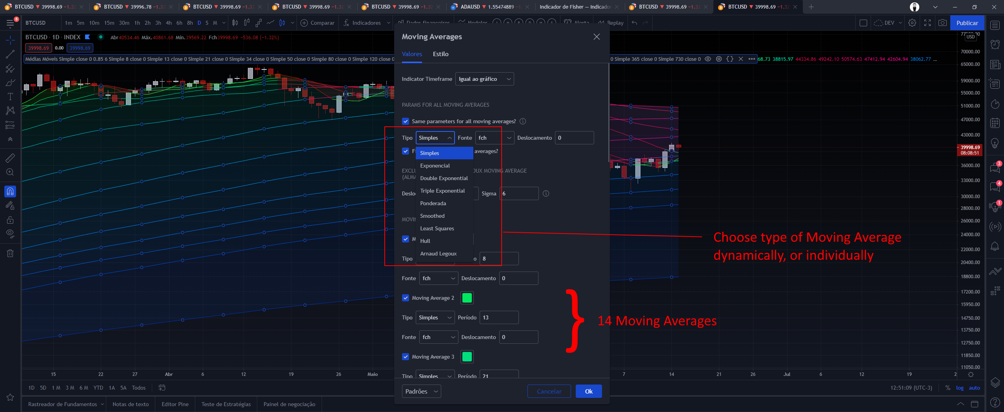
Task: Uncheck Same parameters for all moving averages
Action: [406, 121]
